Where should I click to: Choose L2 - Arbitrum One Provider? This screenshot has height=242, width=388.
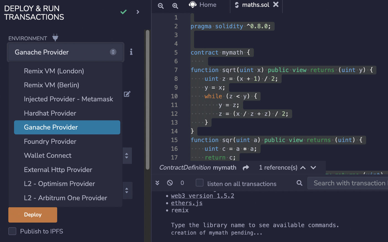65,198
